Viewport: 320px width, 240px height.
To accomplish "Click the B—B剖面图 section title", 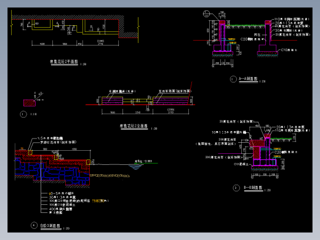I will pyautogui.click(x=253, y=188).
